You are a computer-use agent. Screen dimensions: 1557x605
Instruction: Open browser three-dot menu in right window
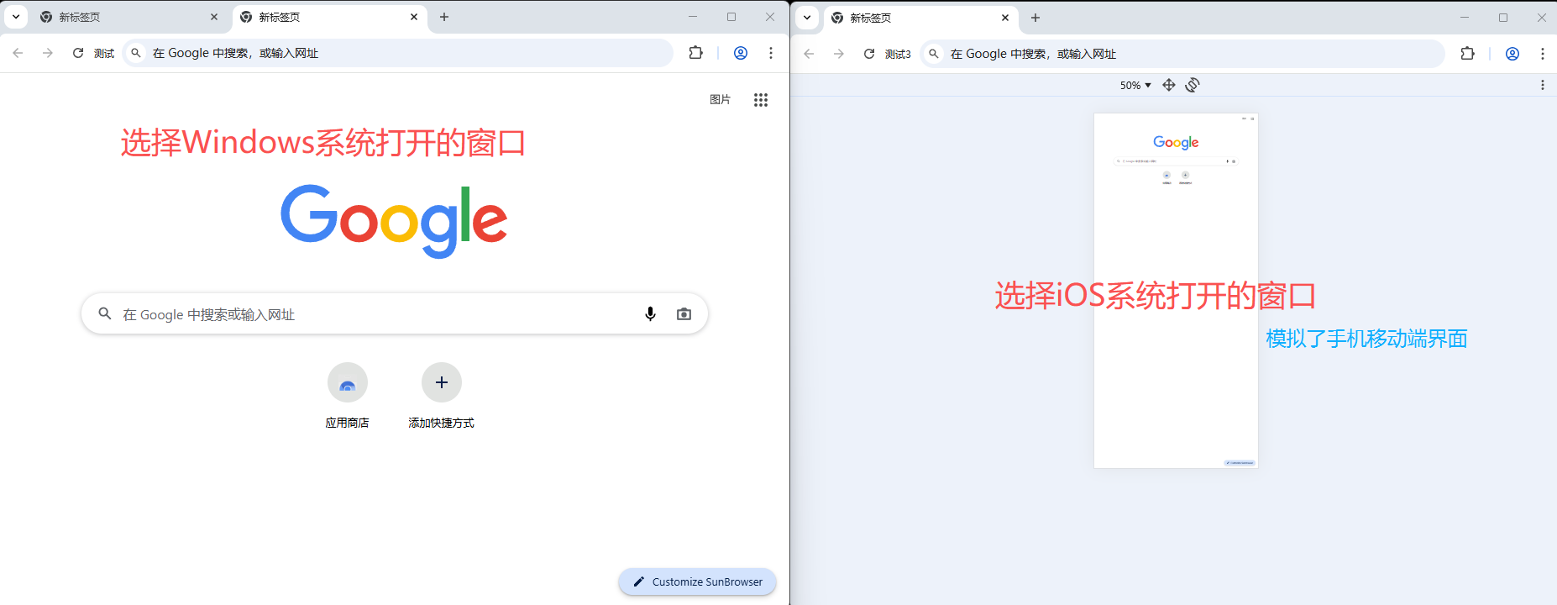[1543, 54]
